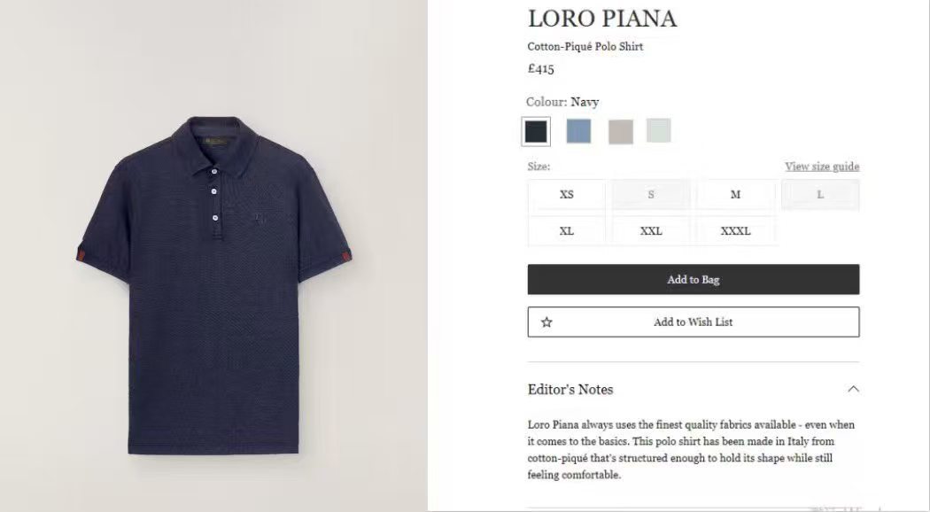Image resolution: width=930 pixels, height=512 pixels.
Task: Pick size L option
Action: tap(820, 195)
